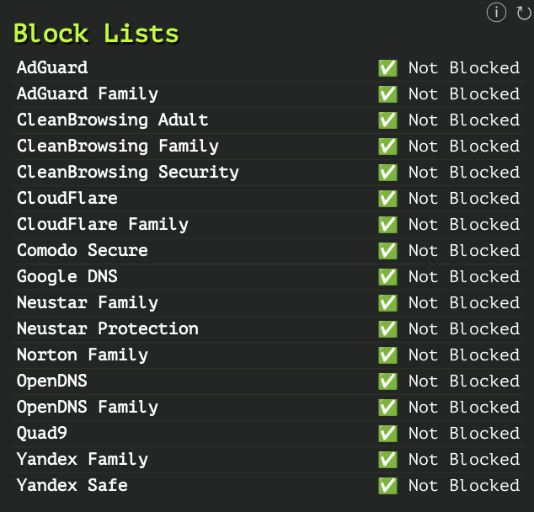This screenshot has width=534, height=512.
Task: Click Not Blocked status for Neustar Family
Action: 463,303
